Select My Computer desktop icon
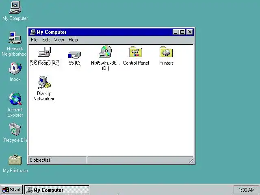The width and height of the screenshot is (260, 195). tap(15, 7)
